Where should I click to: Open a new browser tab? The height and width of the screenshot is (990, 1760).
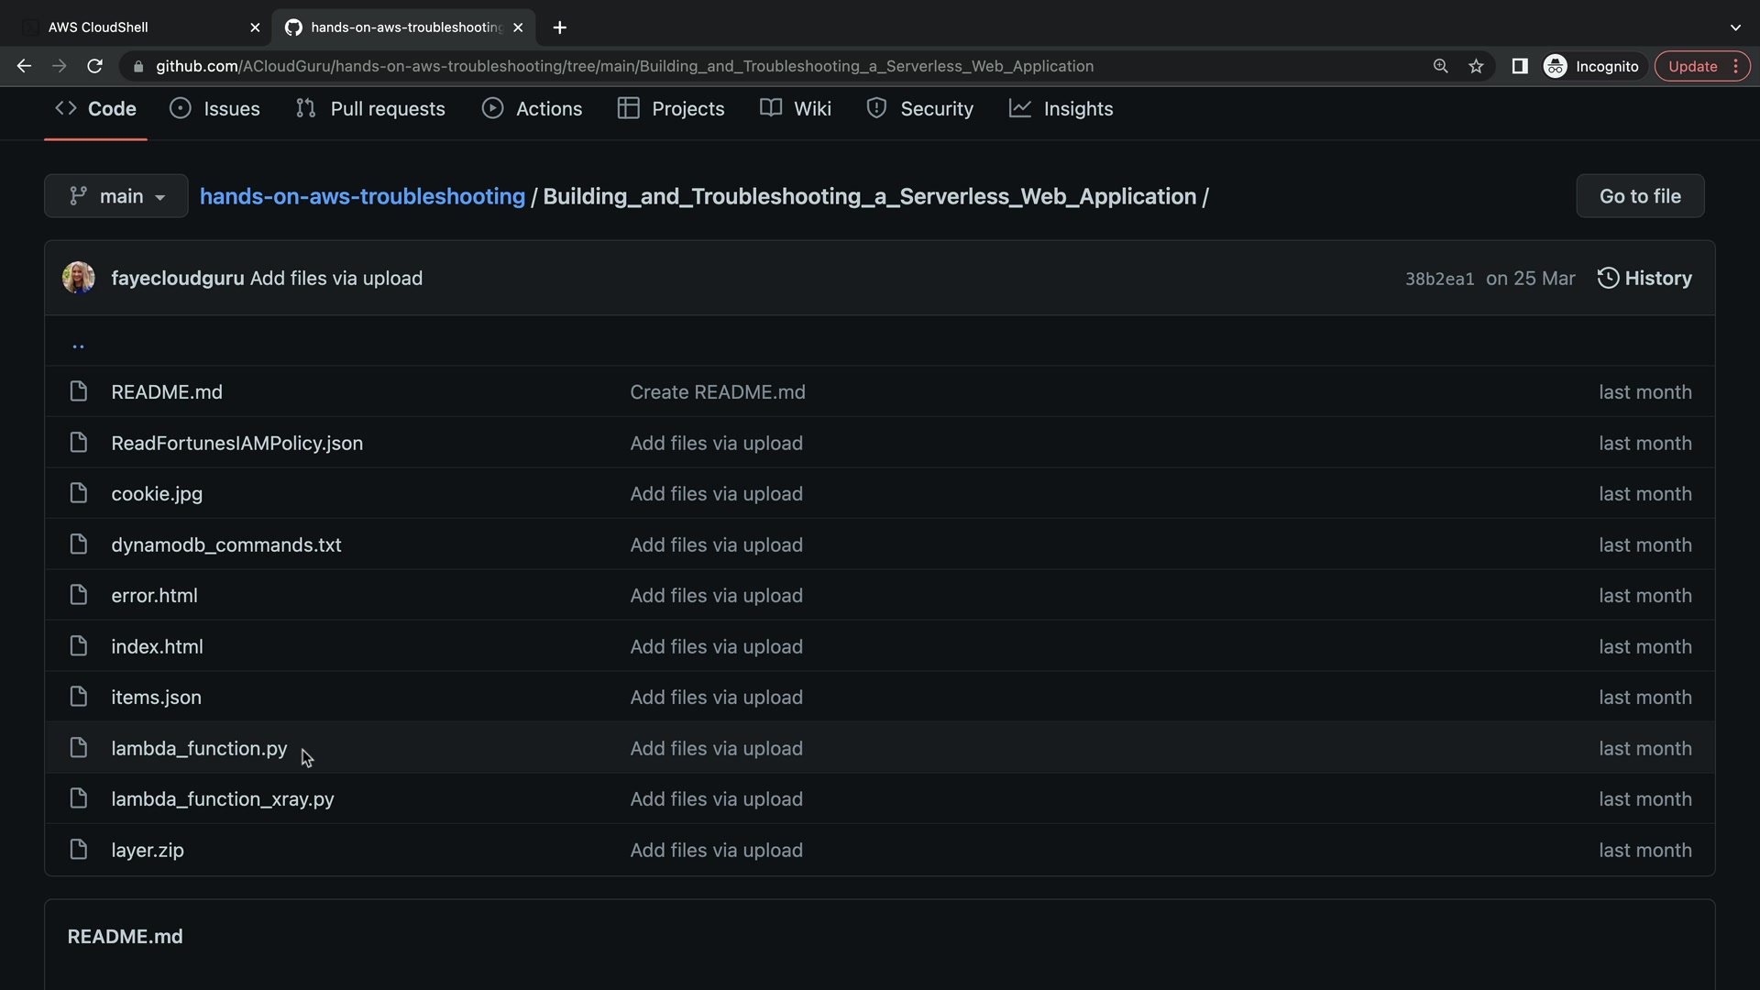(560, 27)
